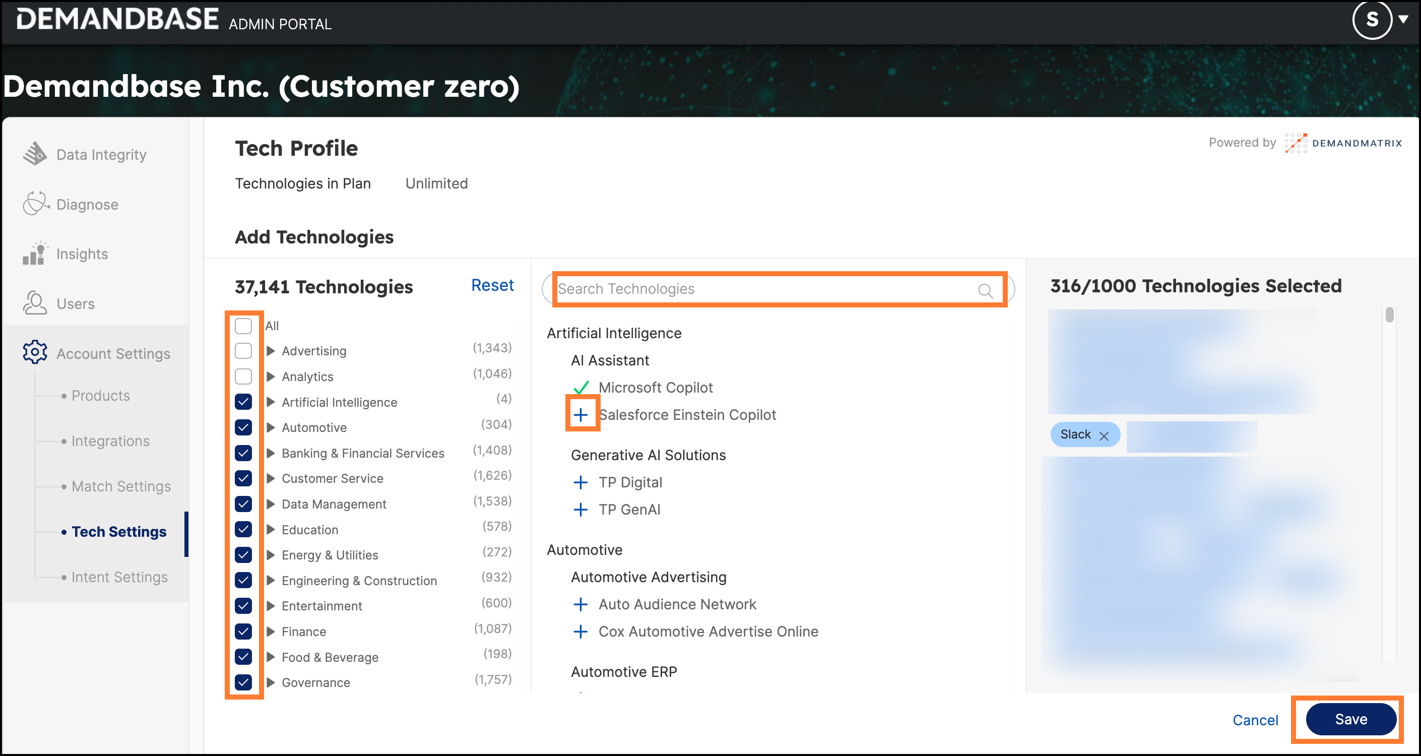Image resolution: width=1421 pixels, height=756 pixels.
Task: Add TP GenAI with plus icon
Action: coord(580,510)
